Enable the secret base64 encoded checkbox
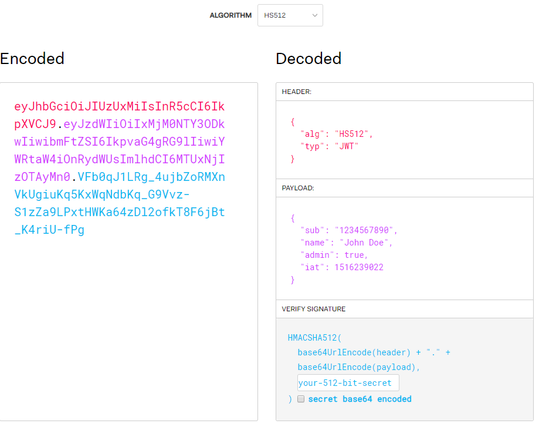Image resolution: width=539 pixels, height=427 pixels. (301, 399)
